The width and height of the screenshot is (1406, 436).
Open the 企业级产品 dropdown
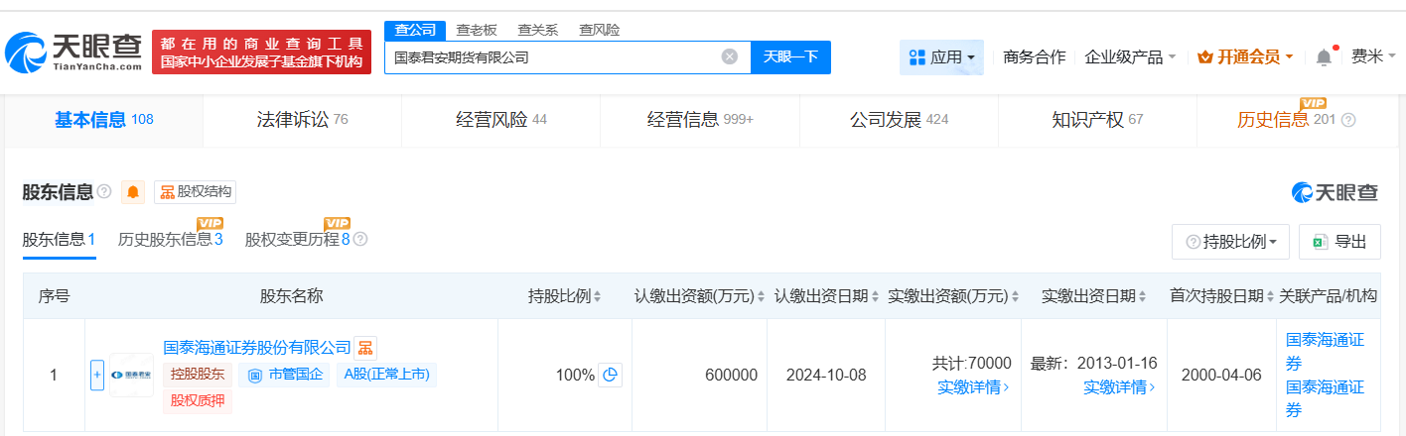coord(1130,57)
